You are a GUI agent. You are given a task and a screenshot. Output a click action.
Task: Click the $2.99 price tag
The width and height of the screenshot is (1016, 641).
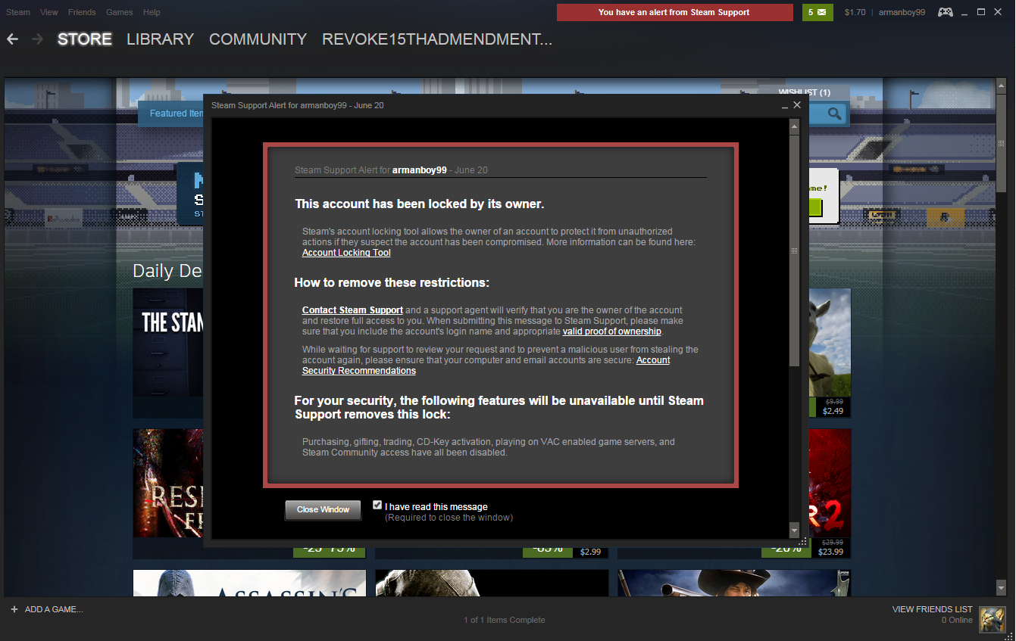(x=590, y=552)
